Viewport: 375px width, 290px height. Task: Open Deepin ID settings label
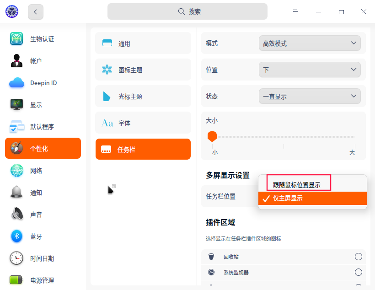(x=43, y=83)
